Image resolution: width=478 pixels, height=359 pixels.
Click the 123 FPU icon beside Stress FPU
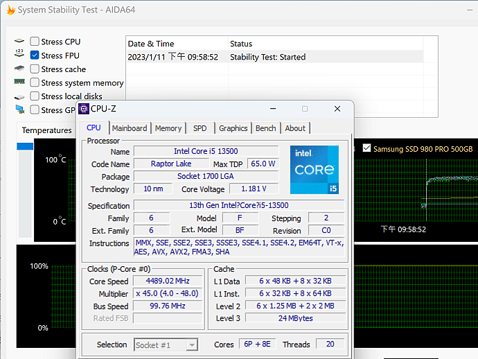pyautogui.click(x=19, y=53)
